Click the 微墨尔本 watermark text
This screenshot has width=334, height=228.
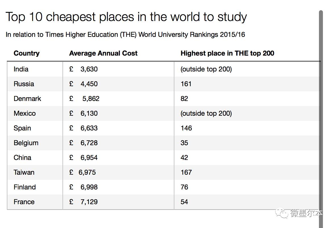(306, 213)
